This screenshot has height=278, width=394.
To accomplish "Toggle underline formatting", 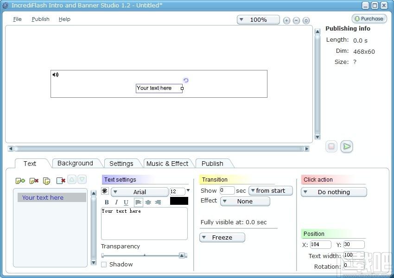I will pos(126,202).
